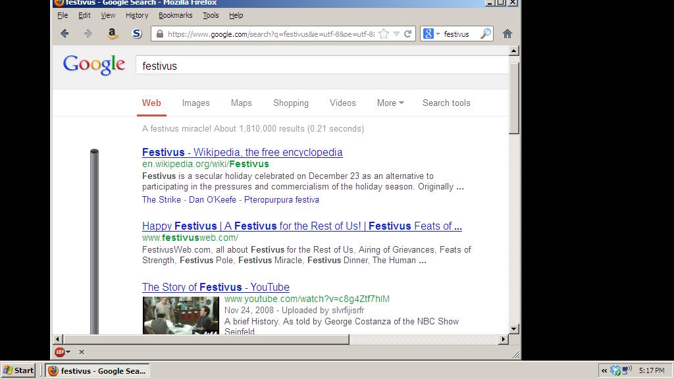Select the Web results tab
This screenshot has width=674, height=379.
151,103
